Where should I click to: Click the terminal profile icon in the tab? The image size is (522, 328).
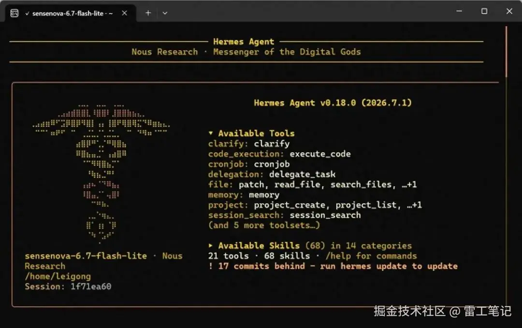14,14
